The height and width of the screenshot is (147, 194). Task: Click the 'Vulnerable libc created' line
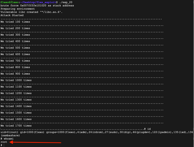pos(31,12)
